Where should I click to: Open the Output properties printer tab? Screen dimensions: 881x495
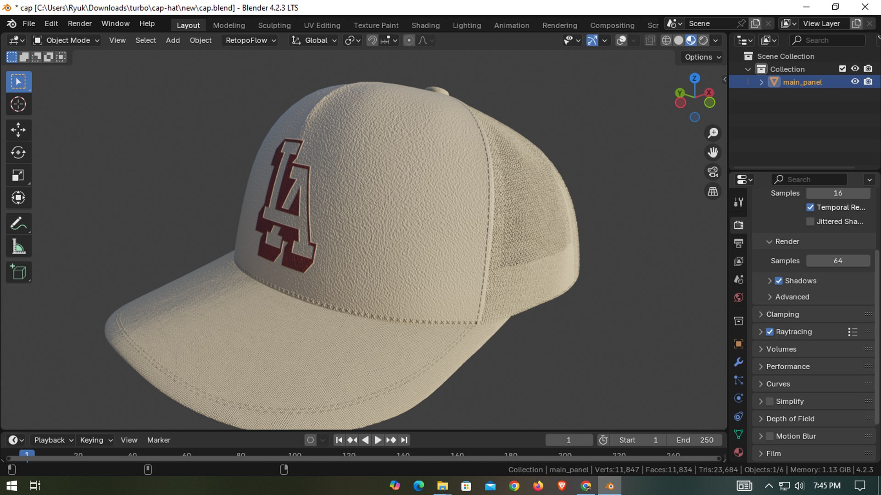[x=738, y=243]
